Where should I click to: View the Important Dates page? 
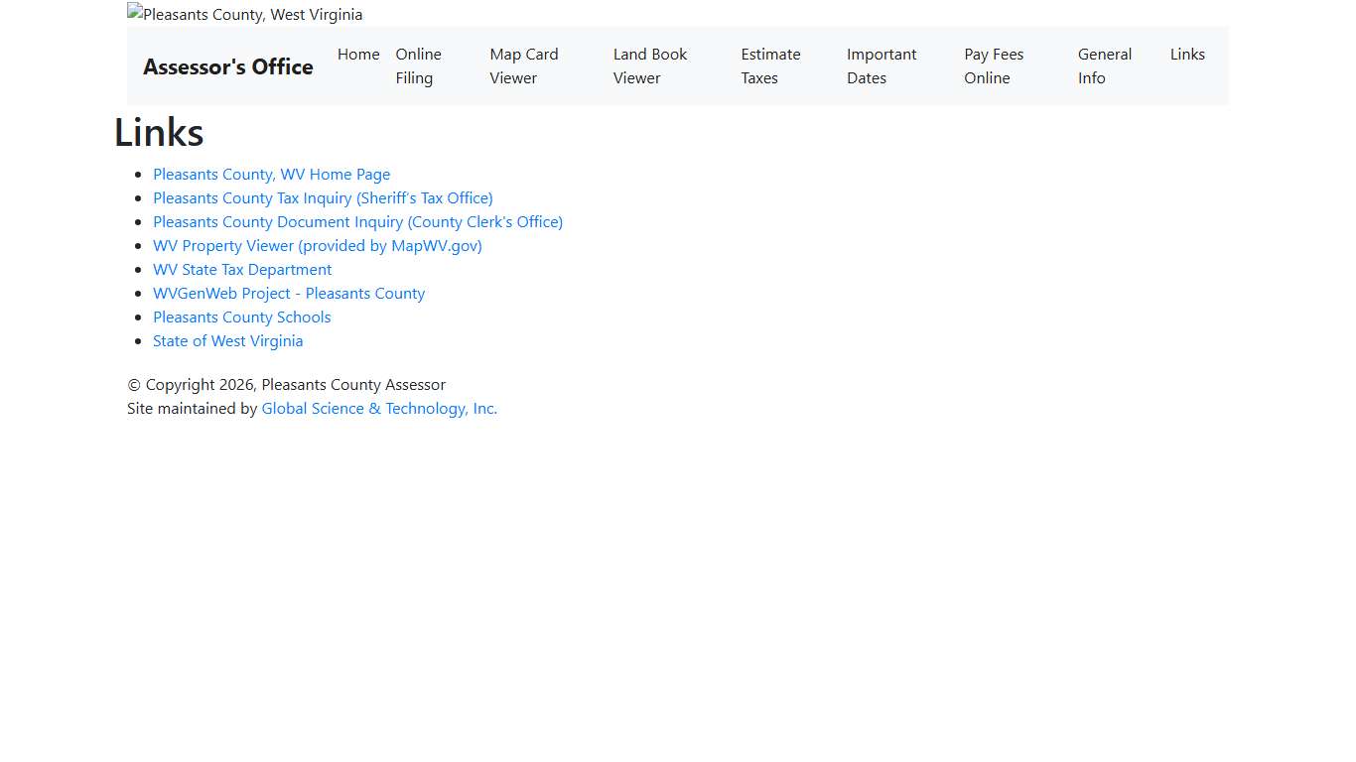881,65
